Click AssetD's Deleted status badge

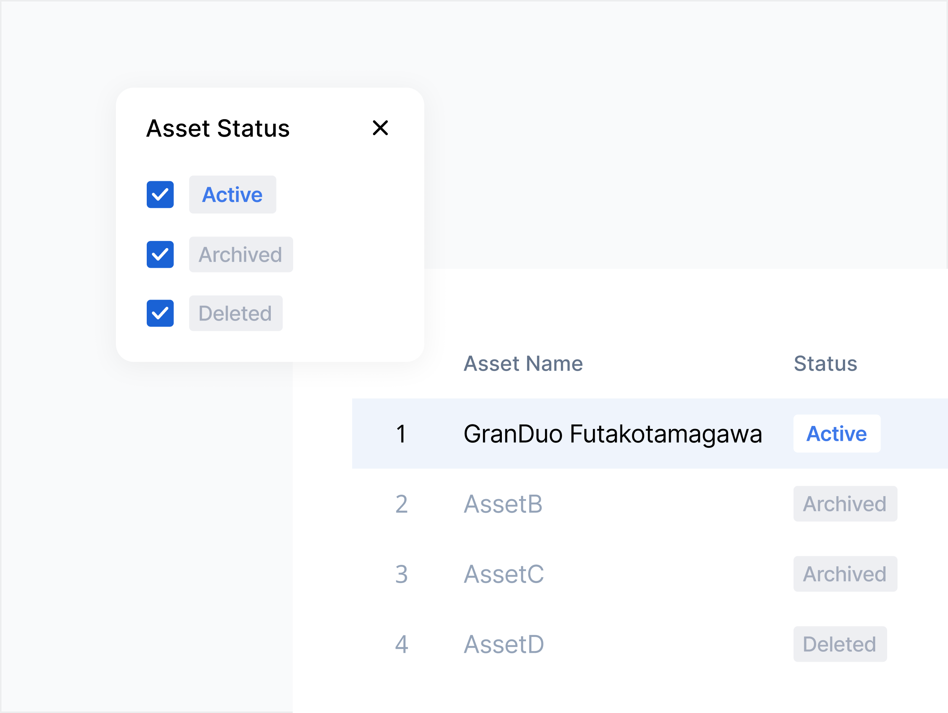pyautogui.click(x=840, y=644)
